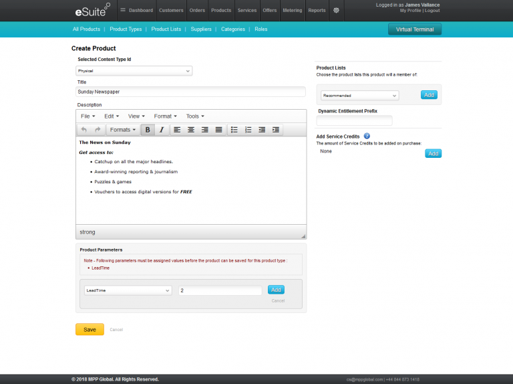
Task: Increase indent of selected text
Action: click(x=276, y=130)
